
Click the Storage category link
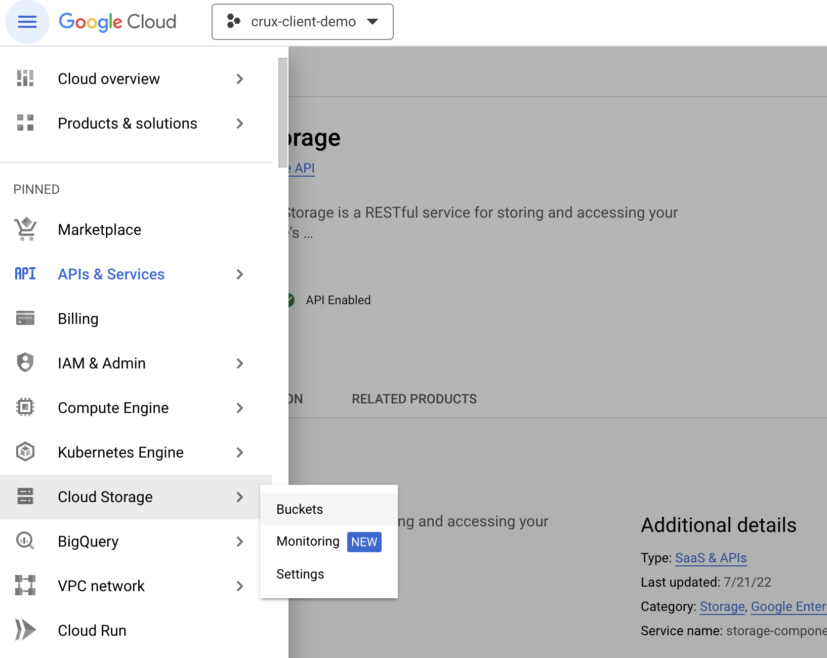click(722, 606)
